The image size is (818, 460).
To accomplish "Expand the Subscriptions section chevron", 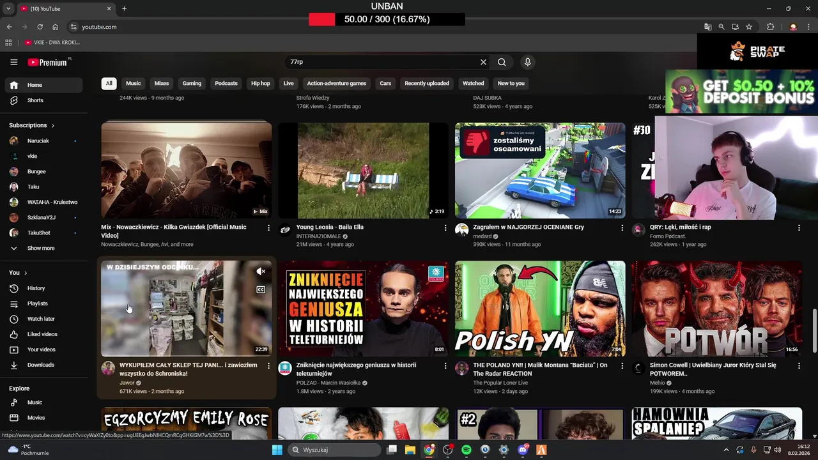I will 52,126.
